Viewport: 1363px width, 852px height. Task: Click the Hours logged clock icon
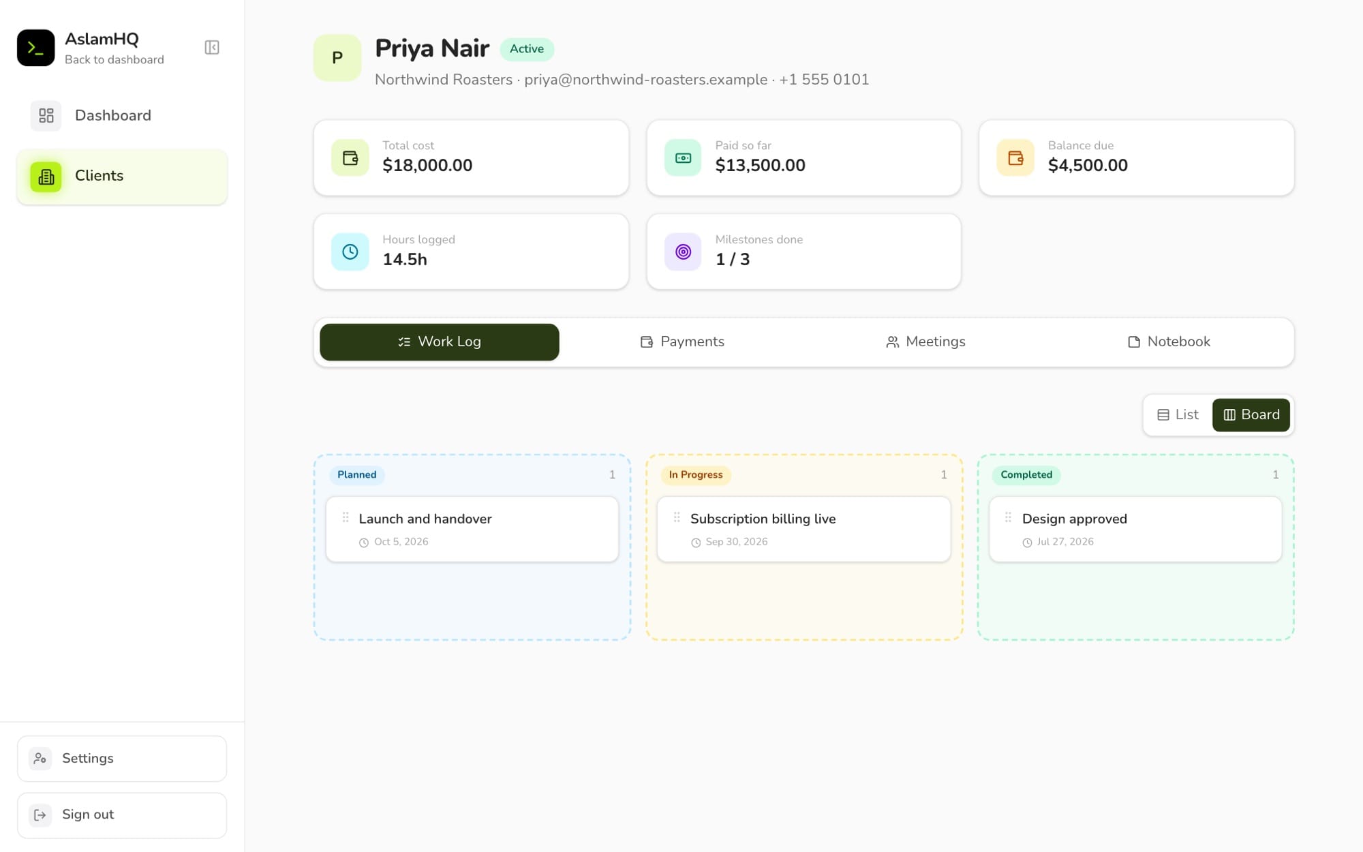350,252
